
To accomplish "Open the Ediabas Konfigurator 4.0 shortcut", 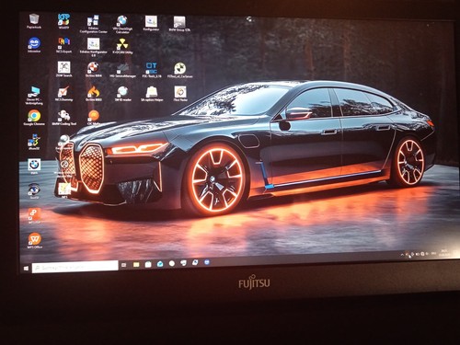I will click(x=93, y=48).
